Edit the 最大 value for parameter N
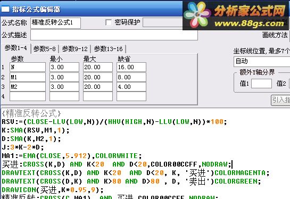Screen dimensions: 290x199 coord(98,67)
